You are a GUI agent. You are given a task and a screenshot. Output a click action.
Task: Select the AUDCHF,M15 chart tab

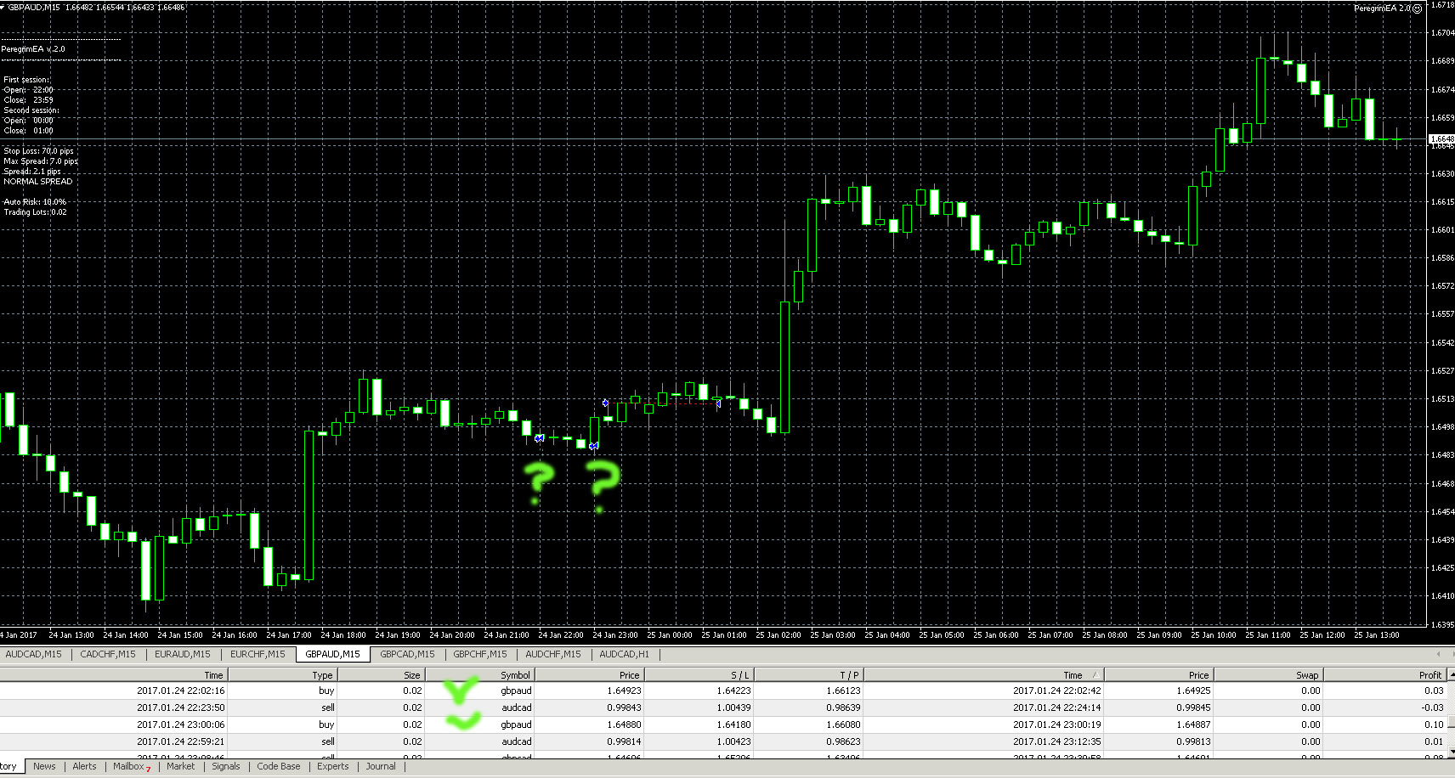[553, 654]
